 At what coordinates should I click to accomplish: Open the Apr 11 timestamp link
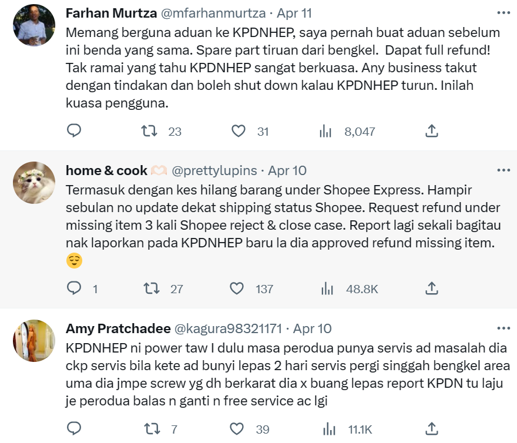(294, 13)
